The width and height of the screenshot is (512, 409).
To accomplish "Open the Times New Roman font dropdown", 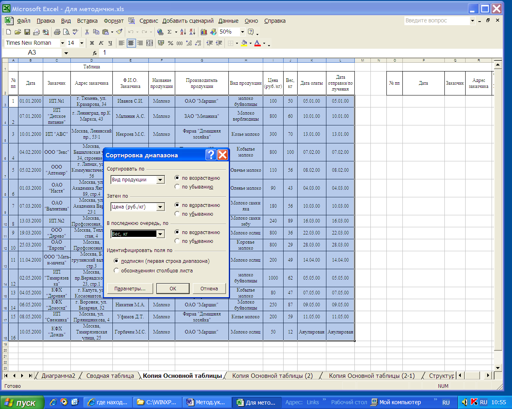I will coord(62,43).
